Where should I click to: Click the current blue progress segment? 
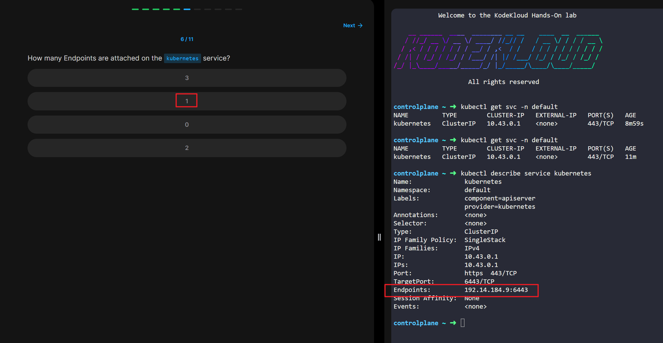click(187, 9)
